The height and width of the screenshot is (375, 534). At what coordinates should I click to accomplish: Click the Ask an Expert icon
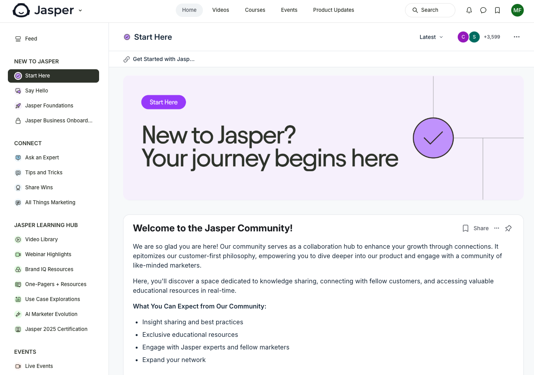point(18,158)
